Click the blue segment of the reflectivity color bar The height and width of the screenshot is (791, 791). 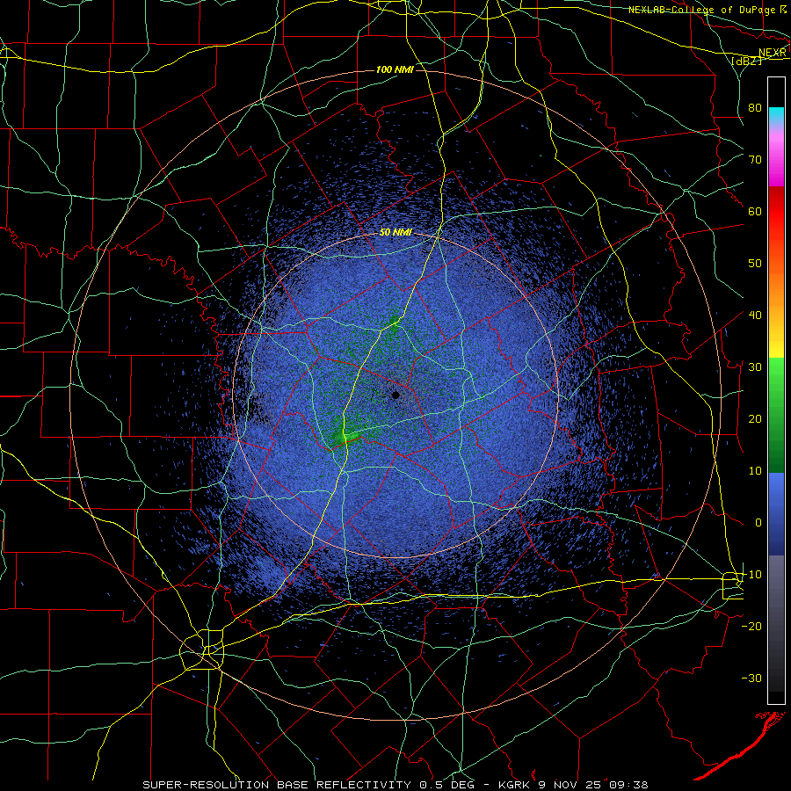[776, 514]
